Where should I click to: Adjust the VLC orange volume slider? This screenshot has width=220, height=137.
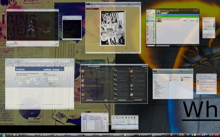pos(56,44)
